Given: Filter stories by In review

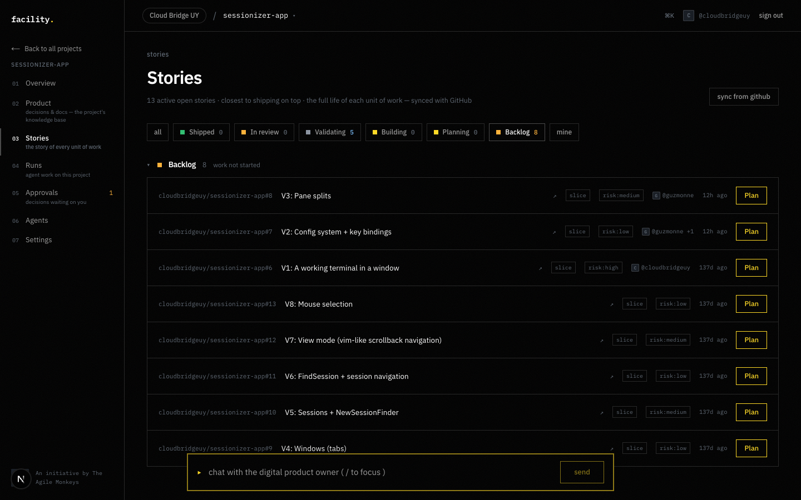Looking at the screenshot, I should [264, 132].
